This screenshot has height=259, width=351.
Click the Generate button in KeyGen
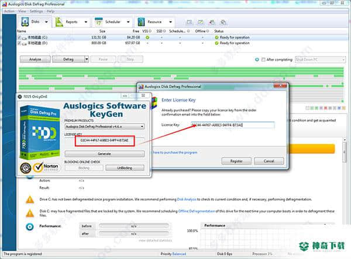click(104, 154)
